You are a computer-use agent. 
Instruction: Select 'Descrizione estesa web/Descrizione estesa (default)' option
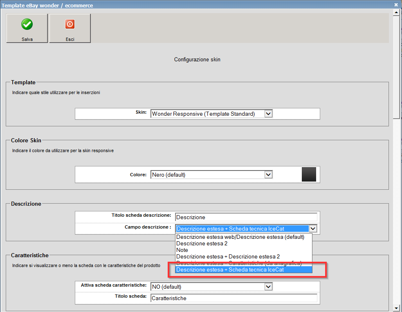point(244,237)
